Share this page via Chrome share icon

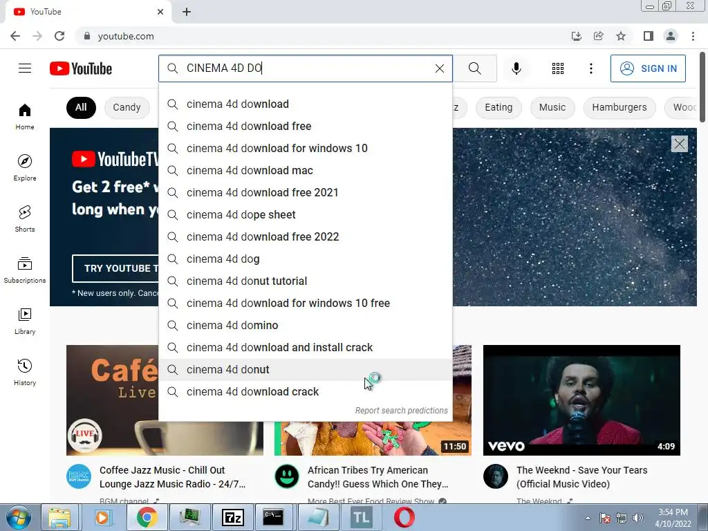tap(598, 36)
